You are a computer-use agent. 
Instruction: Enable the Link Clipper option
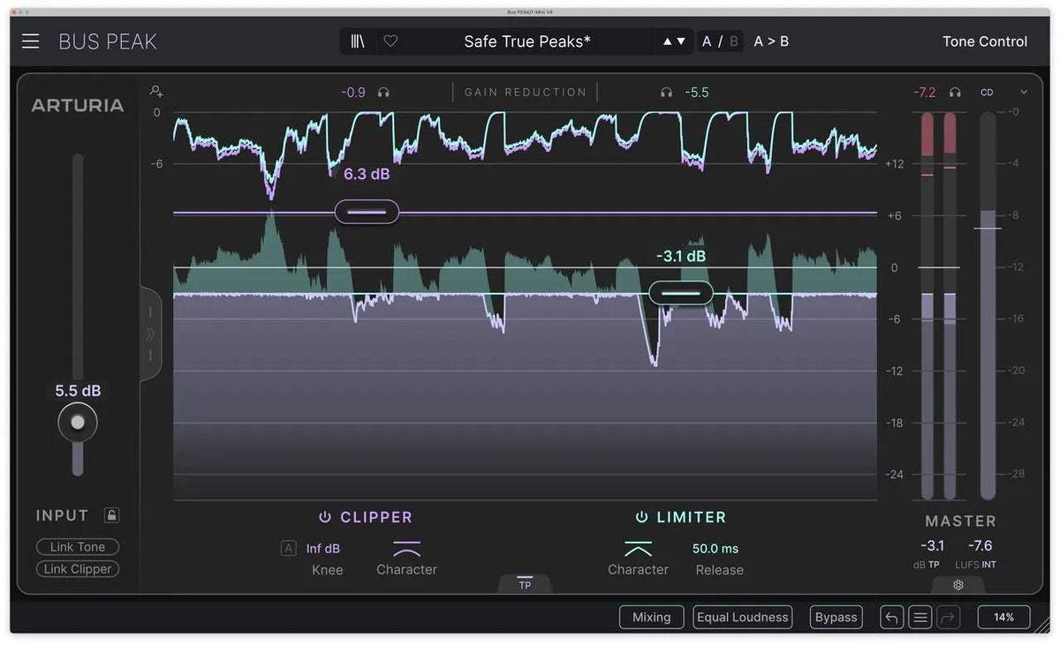point(77,569)
